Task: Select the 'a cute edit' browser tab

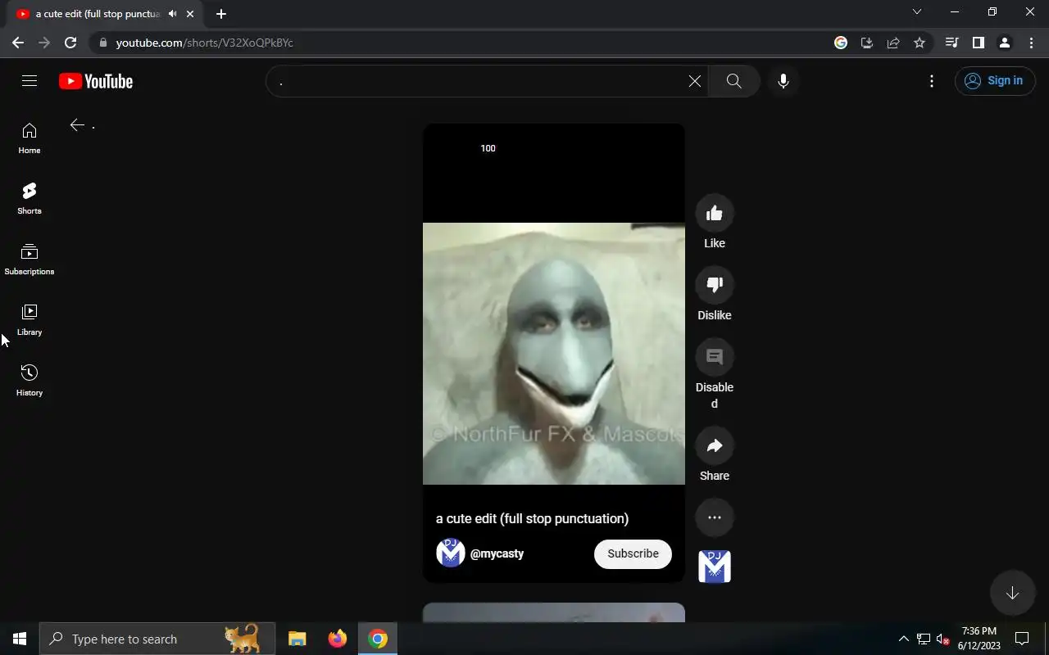Action: [102, 14]
